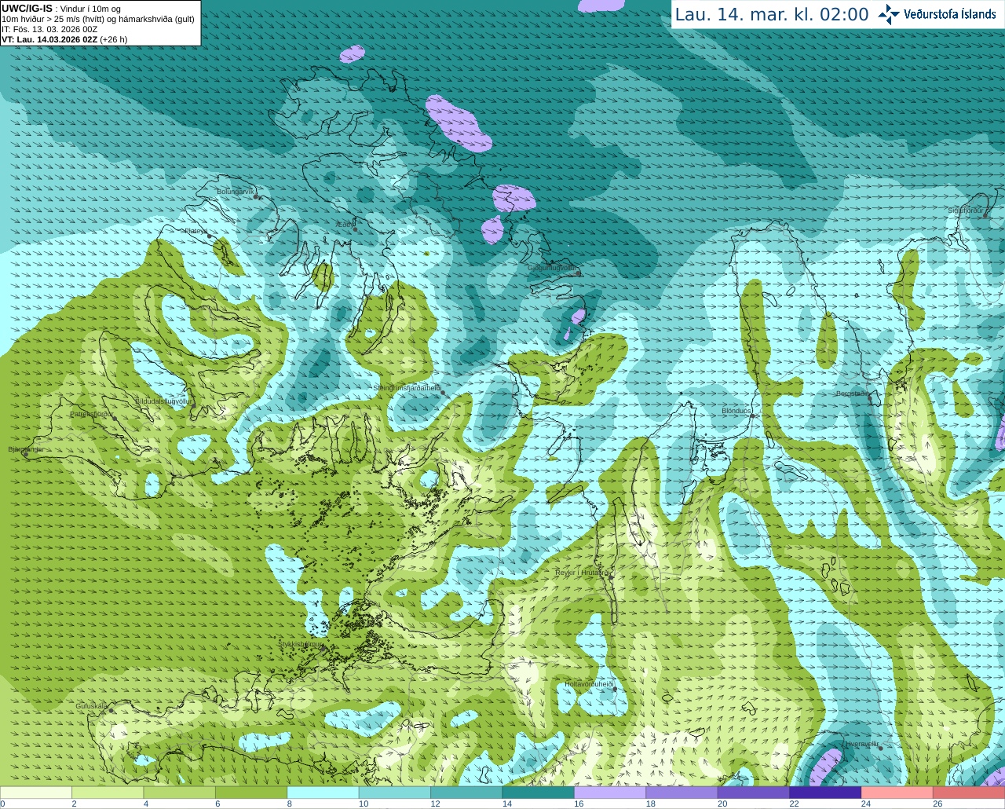Click the 8–10 m/s light cyan legend swatch
Screen dimensions: 1005x809
[323, 793]
